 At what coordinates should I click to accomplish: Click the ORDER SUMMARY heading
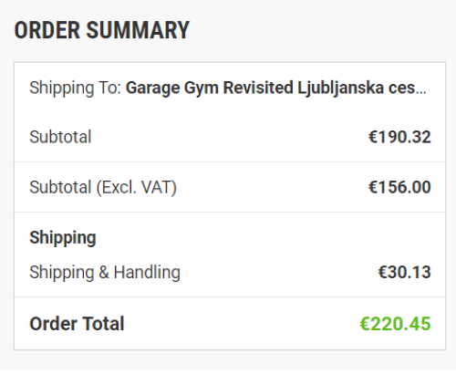click(102, 30)
